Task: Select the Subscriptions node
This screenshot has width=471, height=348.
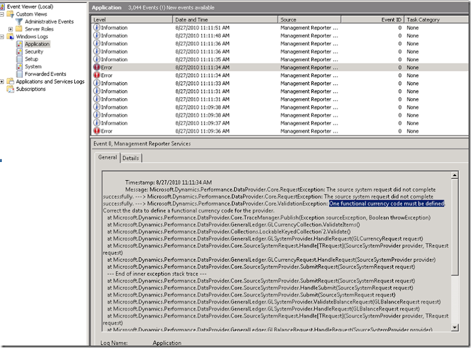Action: (31, 89)
